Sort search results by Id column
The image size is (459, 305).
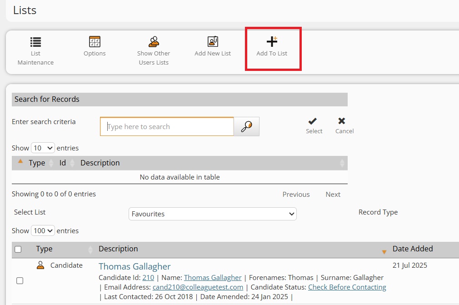coord(63,163)
